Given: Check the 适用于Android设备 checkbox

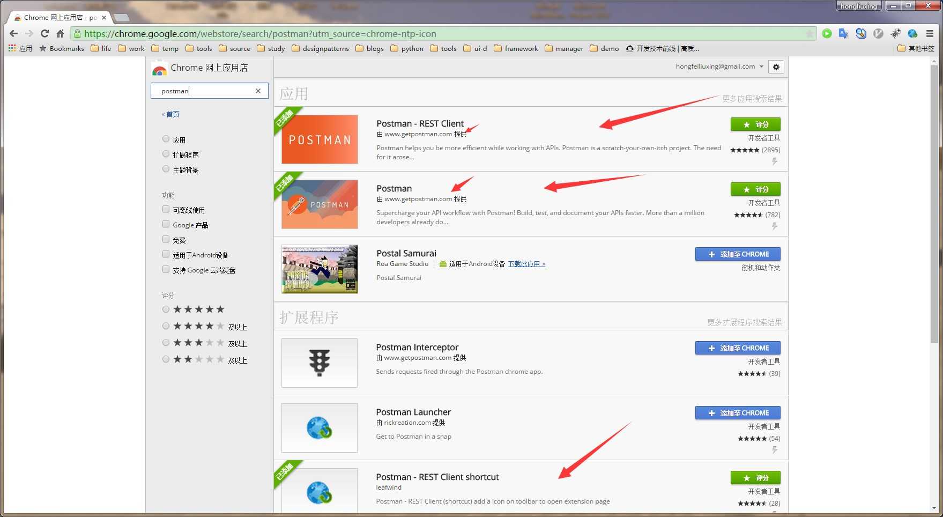Looking at the screenshot, I should 166,254.
